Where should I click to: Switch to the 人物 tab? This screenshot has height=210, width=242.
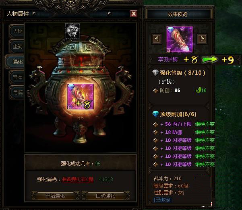(x=18, y=31)
